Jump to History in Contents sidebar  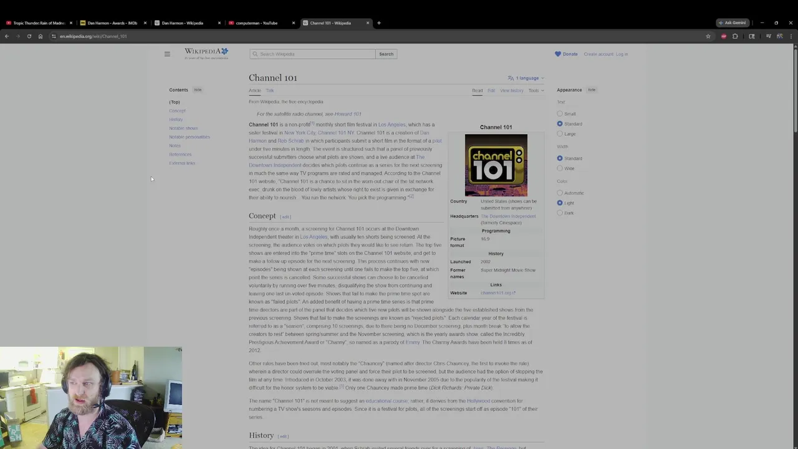point(176,120)
